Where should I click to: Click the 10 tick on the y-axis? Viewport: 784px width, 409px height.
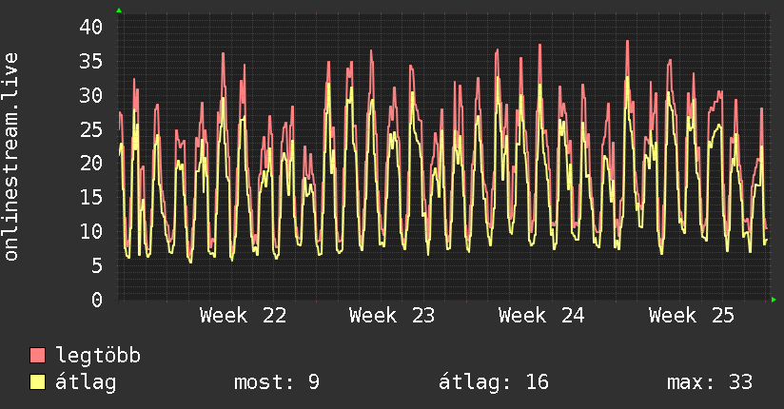(x=91, y=231)
